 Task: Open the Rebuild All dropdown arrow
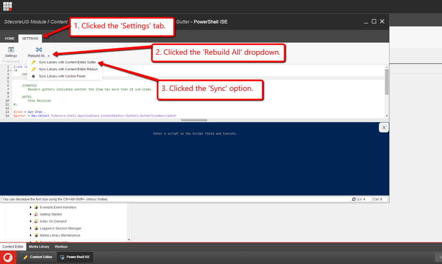pyautogui.click(x=48, y=56)
